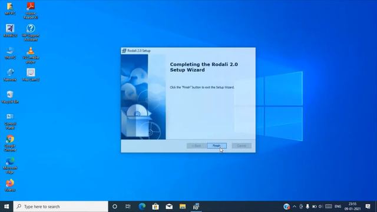Select the Free Cam desktop shortcut

click(x=31, y=75)
